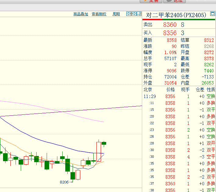Click the right arrow chart navigation icon
This screenshot has height=192, width=216.
tap(134, 14)
